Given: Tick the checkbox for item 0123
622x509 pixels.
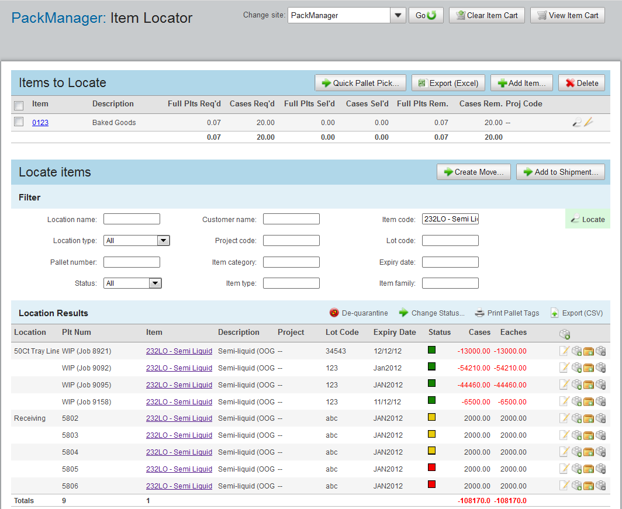Looking at the screenshot, I should 19,122.
